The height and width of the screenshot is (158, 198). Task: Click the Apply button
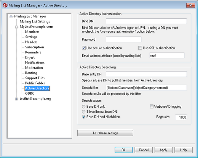(x=163, y=150)
